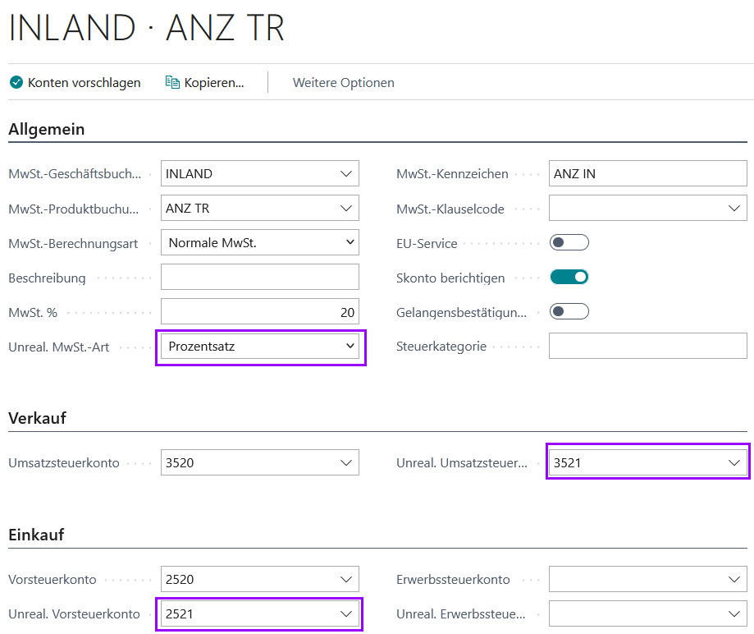Expand the MwSt.-Klauselcode dropdown chevron

733,209
